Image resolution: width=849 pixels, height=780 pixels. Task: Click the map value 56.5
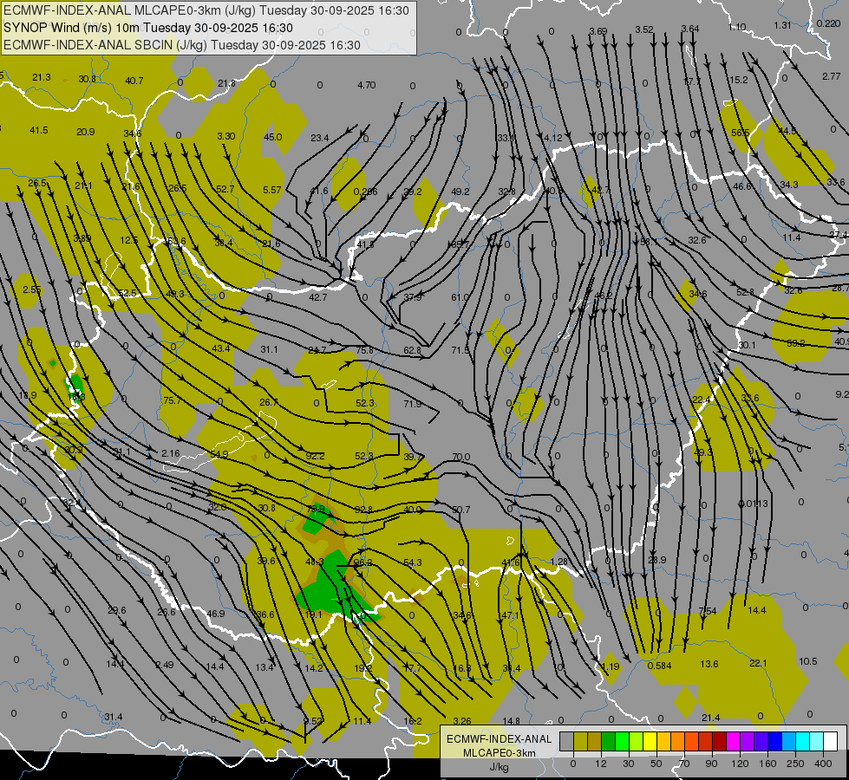click(x=741, y=133)
